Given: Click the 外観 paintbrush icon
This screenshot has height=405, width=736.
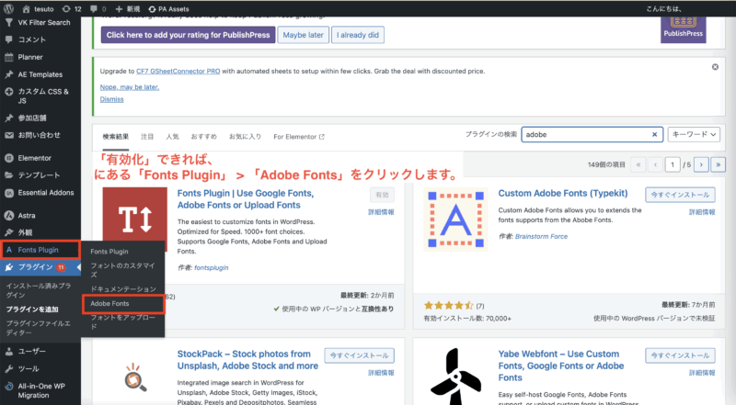Looking at the screenshot, I should click(9, 232).
